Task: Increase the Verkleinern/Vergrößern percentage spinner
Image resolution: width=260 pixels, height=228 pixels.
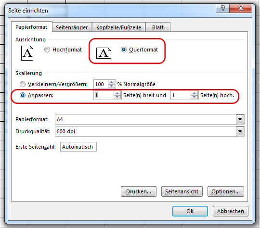Action: [x=111, y=82]
